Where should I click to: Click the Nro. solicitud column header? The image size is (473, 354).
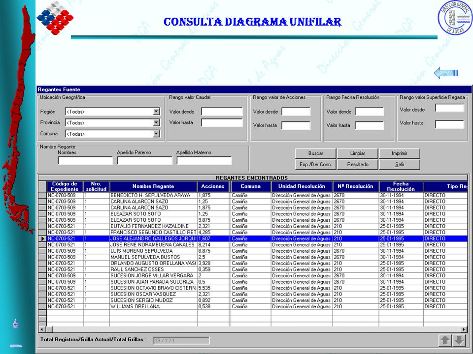(96, 186)
